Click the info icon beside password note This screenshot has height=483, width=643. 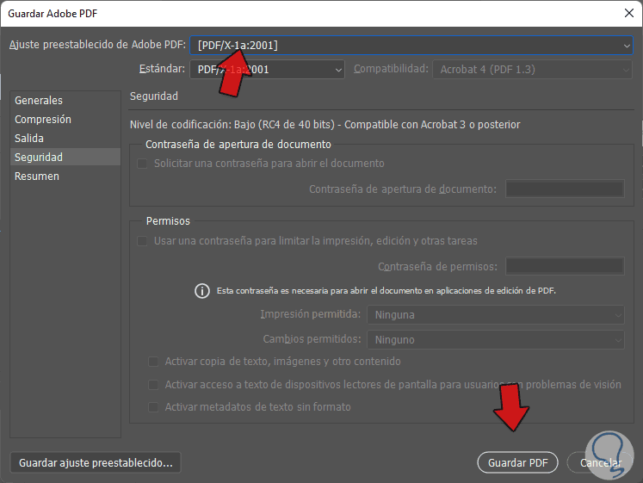point(202,291)
